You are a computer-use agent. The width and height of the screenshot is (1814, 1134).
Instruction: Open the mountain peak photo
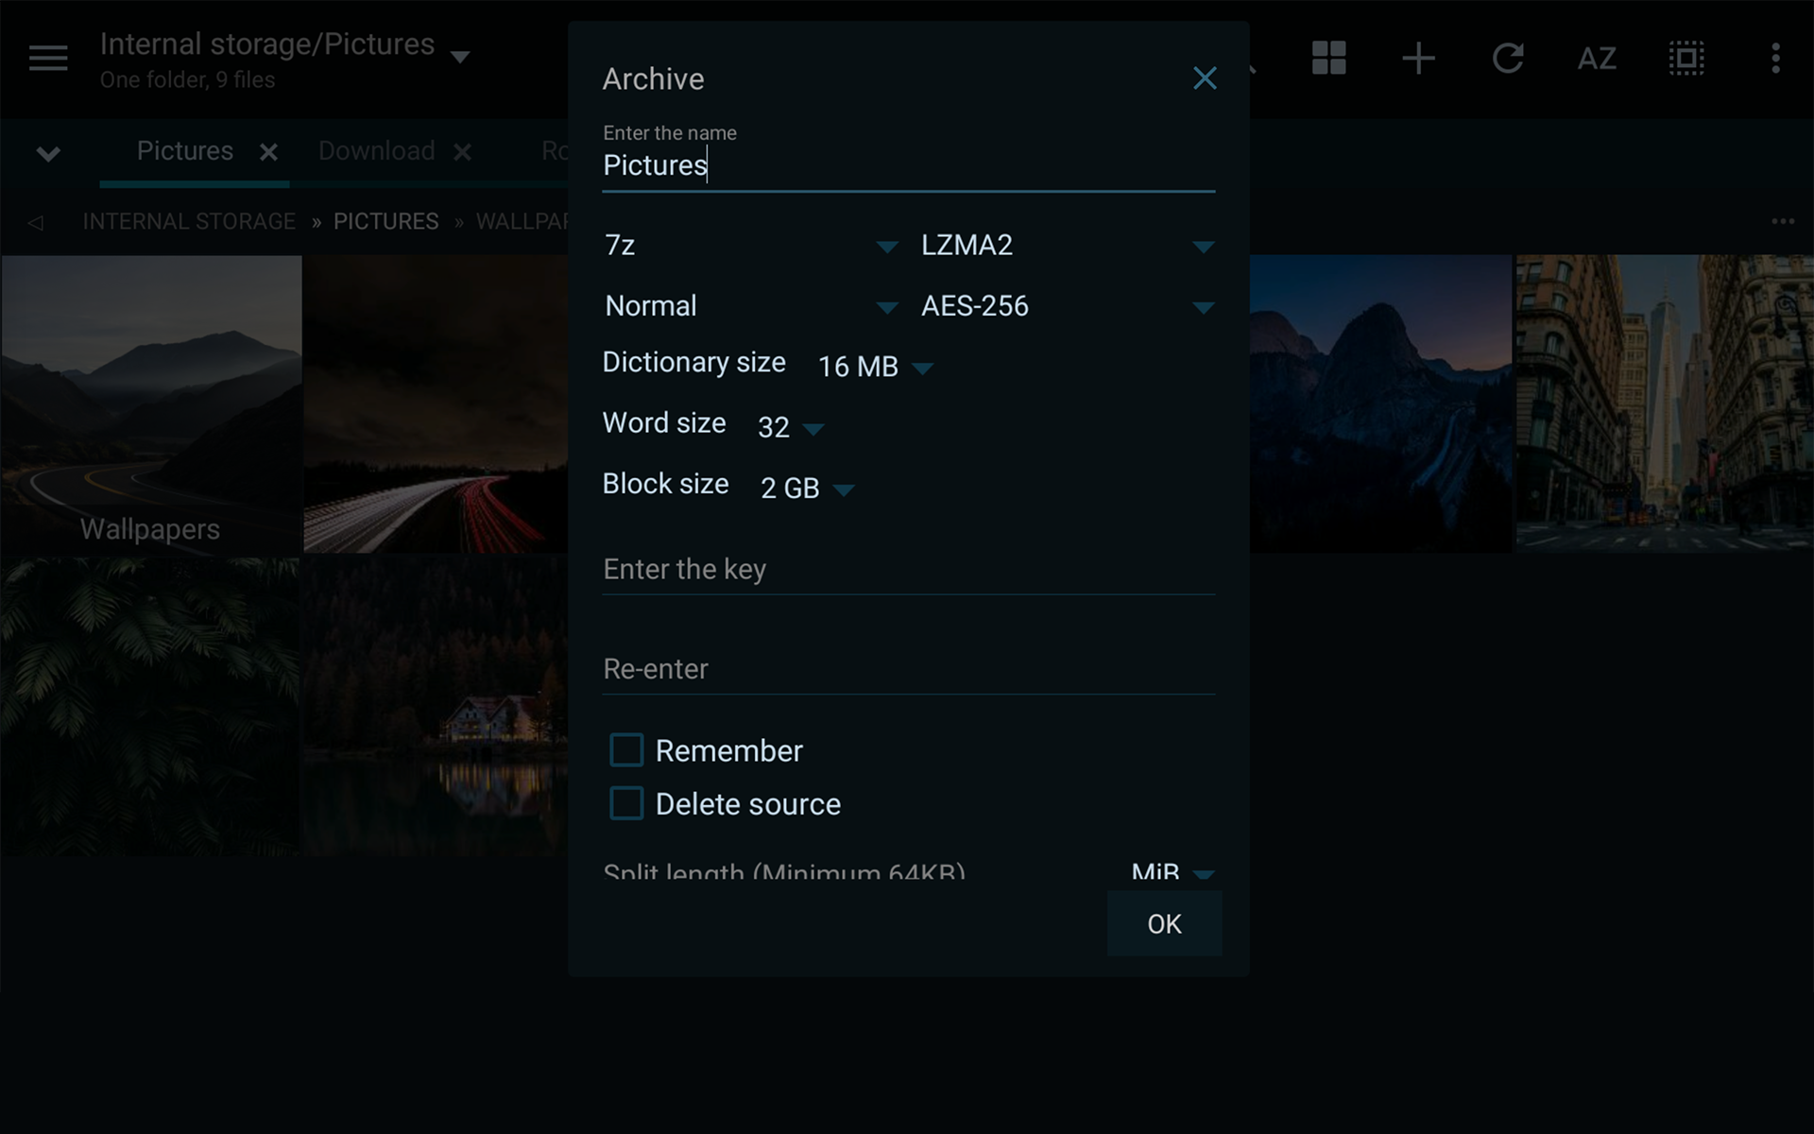pyautogui.click(x=1380, y=404)
